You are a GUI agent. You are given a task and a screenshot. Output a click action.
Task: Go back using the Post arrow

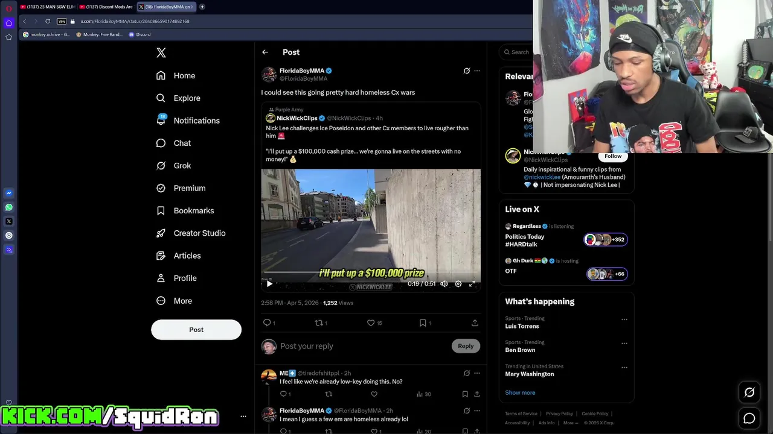click(x=265, y=52)
